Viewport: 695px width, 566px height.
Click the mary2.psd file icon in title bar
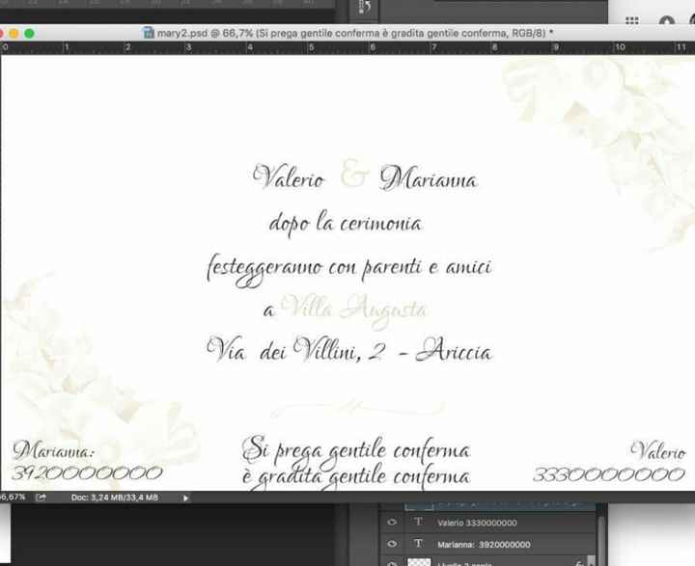pos(149,33)
